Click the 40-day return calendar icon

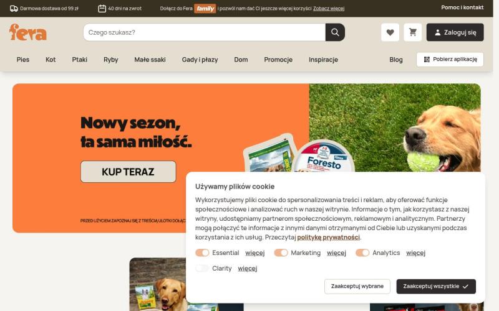coord(102,9)
